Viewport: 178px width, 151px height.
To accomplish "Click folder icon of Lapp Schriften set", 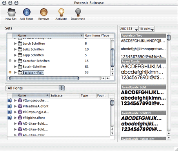I will pyautogui.click(x=20, y=55).
